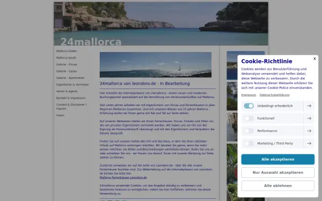This screenshot has height=201, width=322.
Task: Go to Galerie - Apartments
Action: pos(70,78)
